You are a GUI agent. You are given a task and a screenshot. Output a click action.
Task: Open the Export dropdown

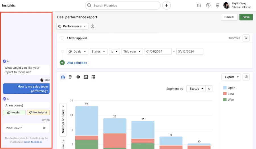[231, 77]
